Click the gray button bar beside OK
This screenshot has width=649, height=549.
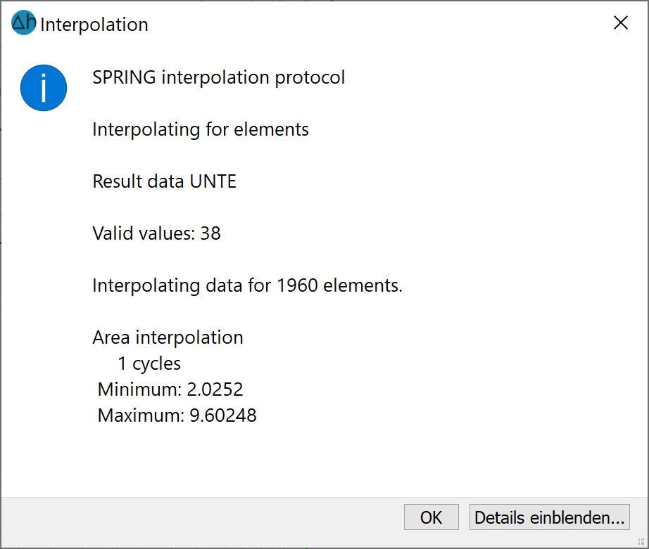click(x=202, y=517)
